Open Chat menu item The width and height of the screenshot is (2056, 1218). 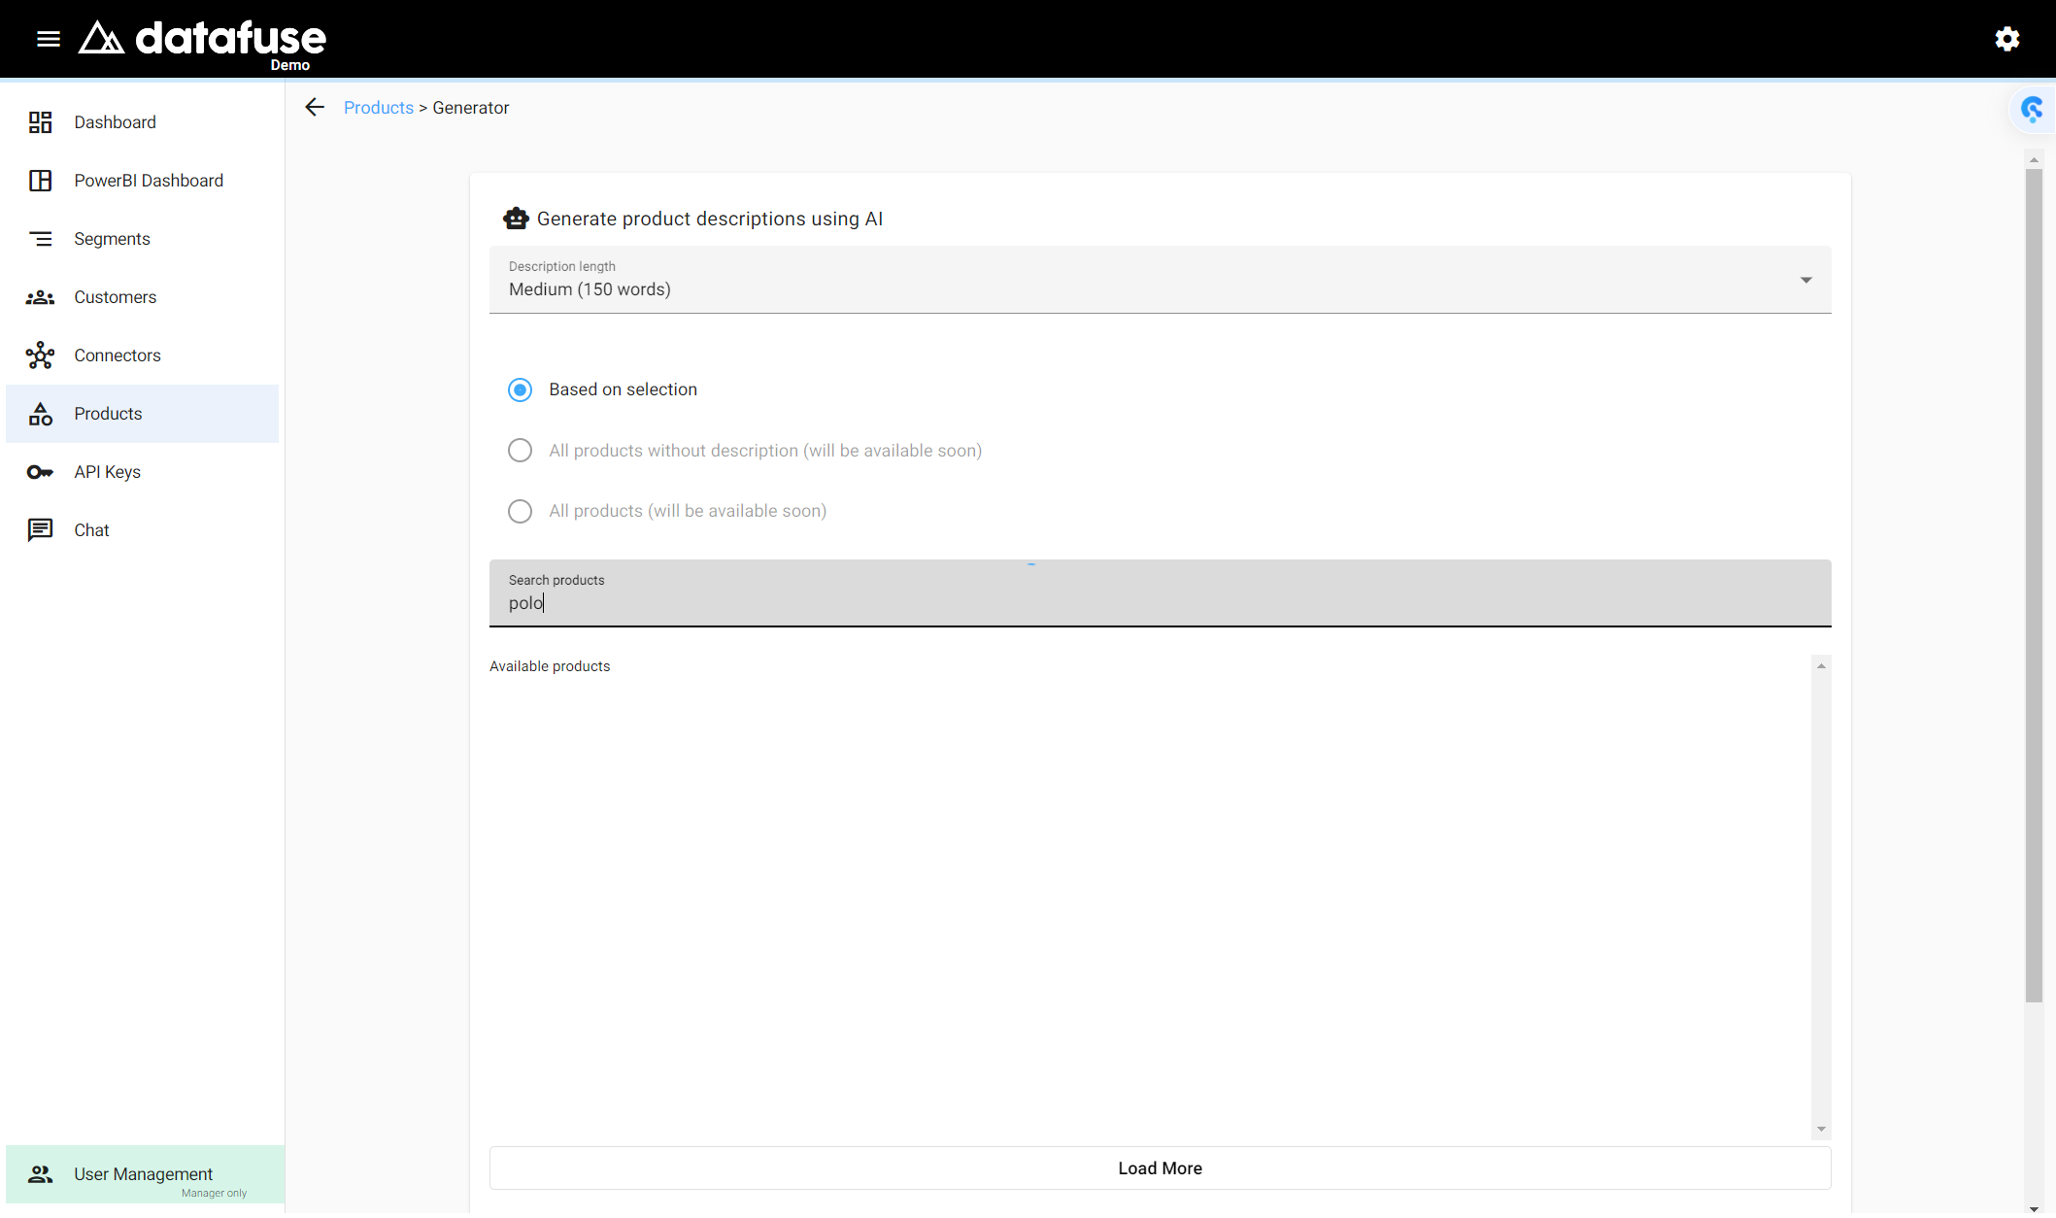[x=143, y=530]
